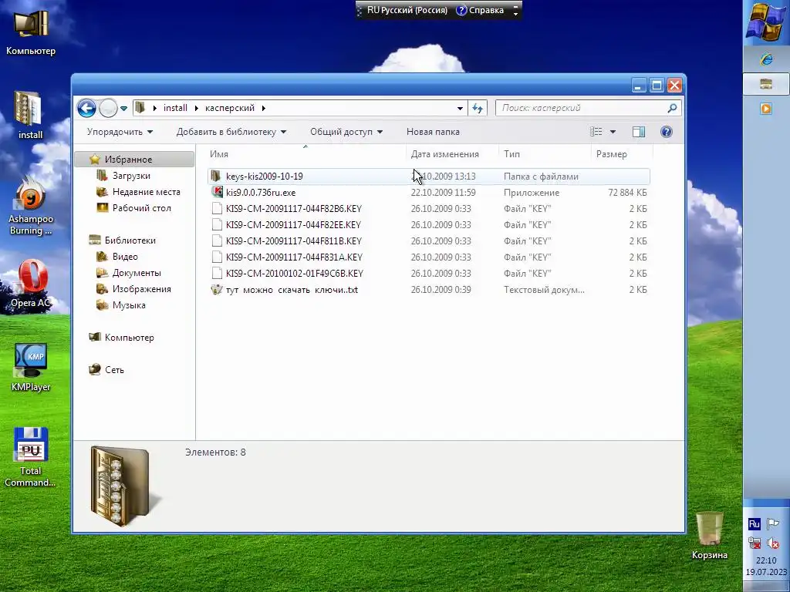Click the change view icon in toolbar
790x592 pixels.
[x=596, y=132]
